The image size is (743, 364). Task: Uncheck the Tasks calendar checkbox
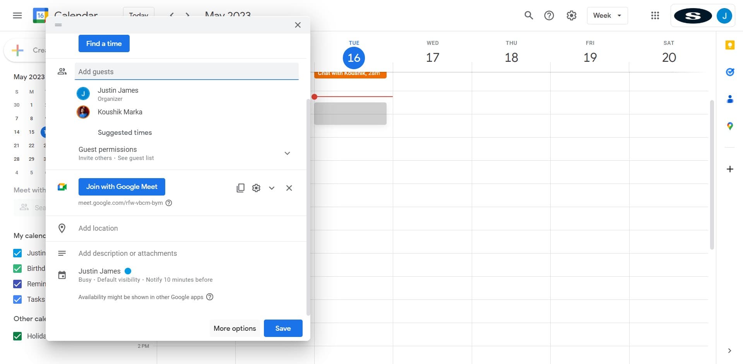click(x=17, y=299)
